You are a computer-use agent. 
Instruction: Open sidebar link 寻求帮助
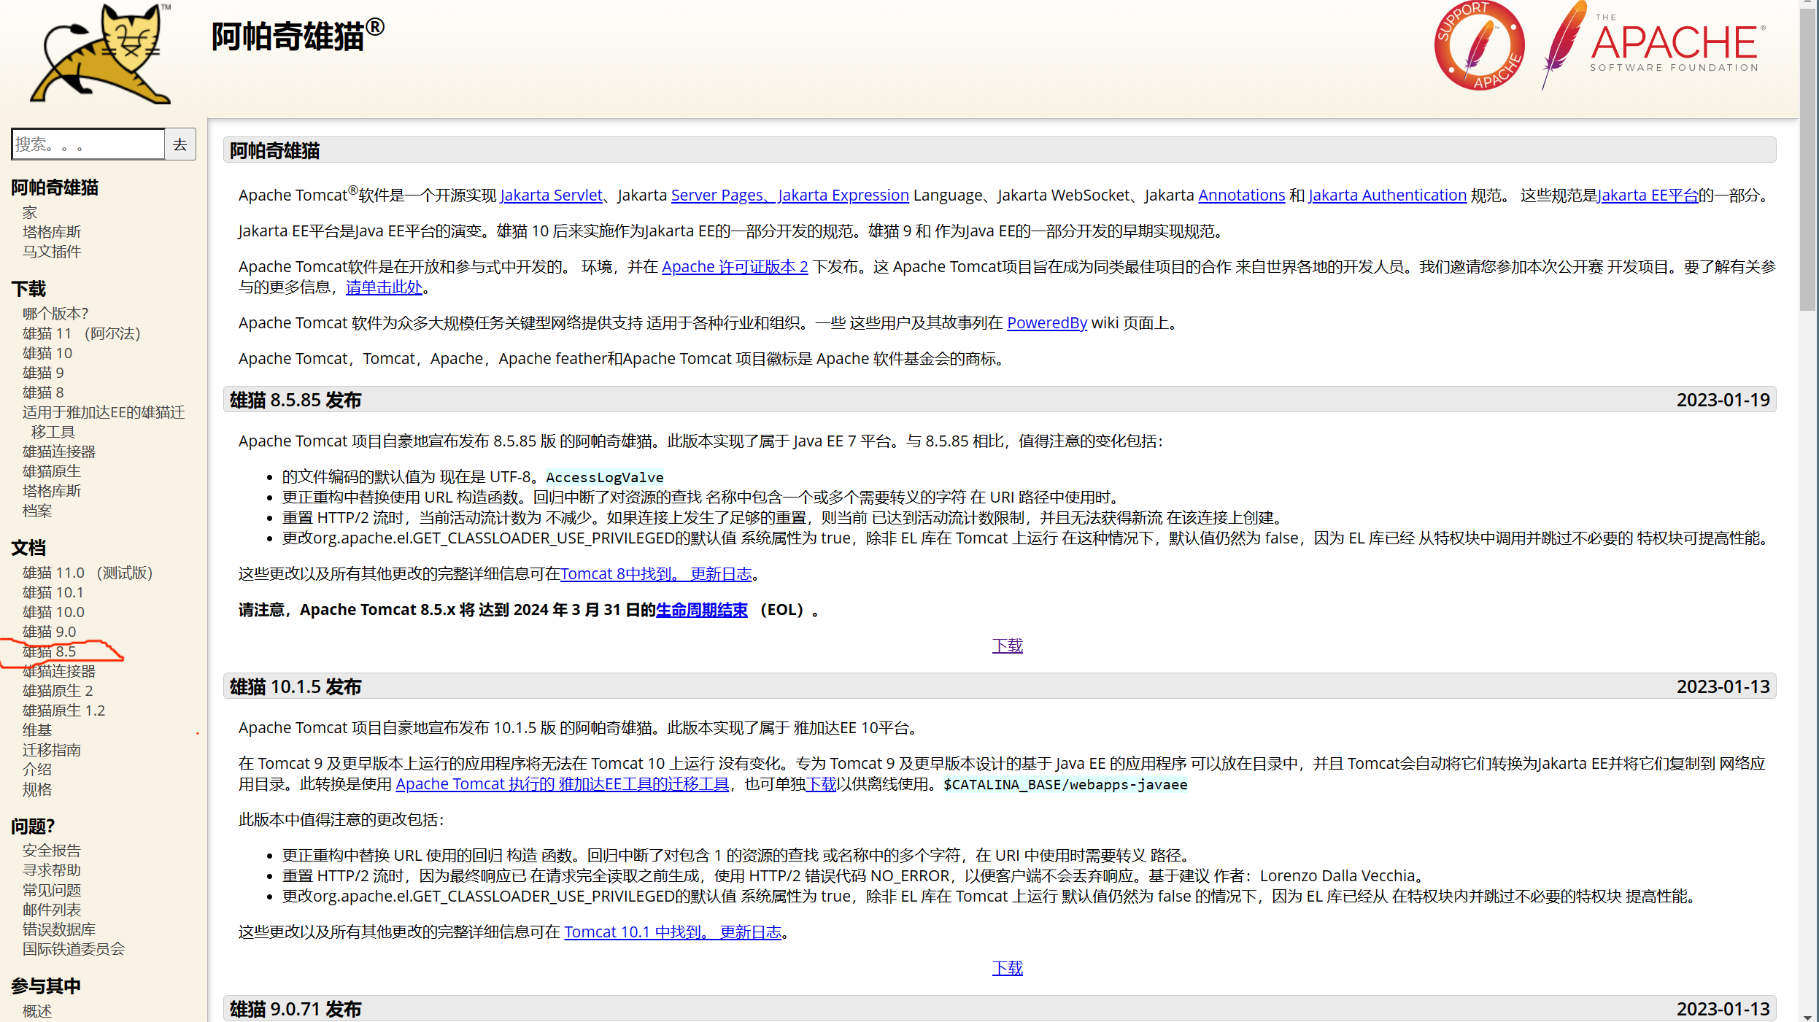(x=52, y=870)
